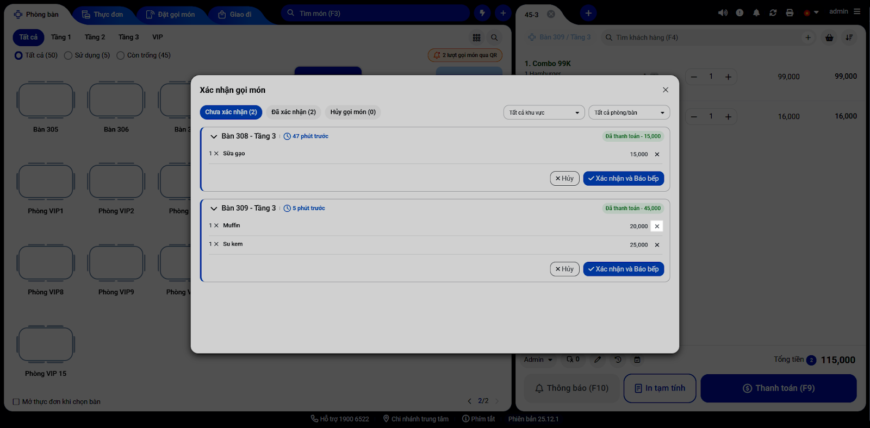
Task: Open the hamburger menu next to admin
Action: 857,11
